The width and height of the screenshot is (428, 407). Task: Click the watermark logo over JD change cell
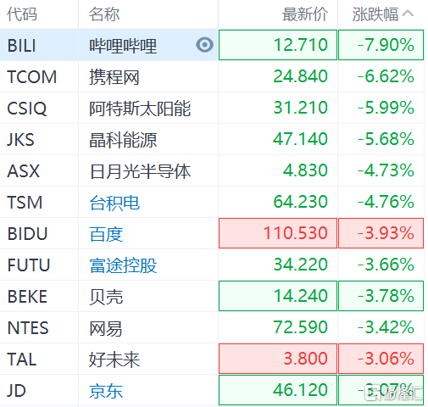coord(393,393)
